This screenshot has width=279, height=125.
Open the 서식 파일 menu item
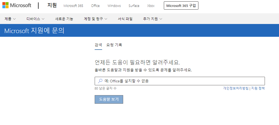[125, 19]
